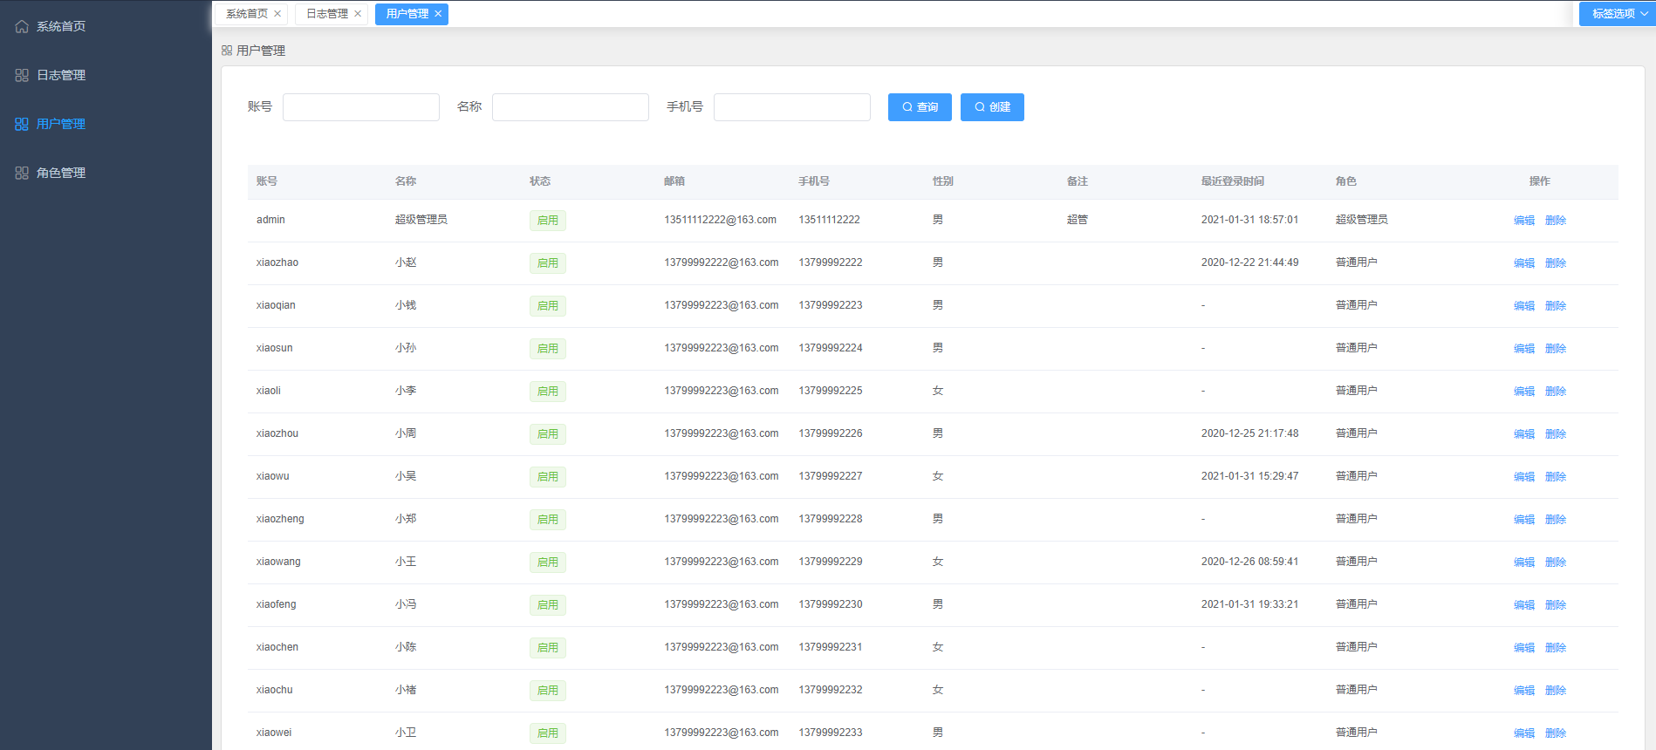Select 用户管理 in the sidebar
Screen dimensions: 1656x750
pyautogui.click(x=106, y=124)
